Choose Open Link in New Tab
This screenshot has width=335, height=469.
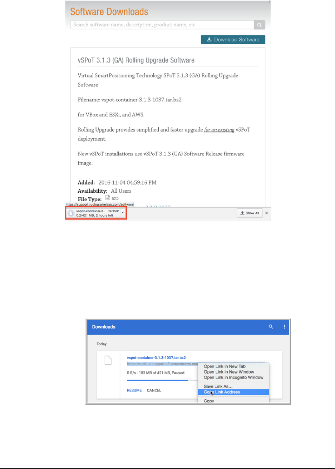tap(233, 366)
